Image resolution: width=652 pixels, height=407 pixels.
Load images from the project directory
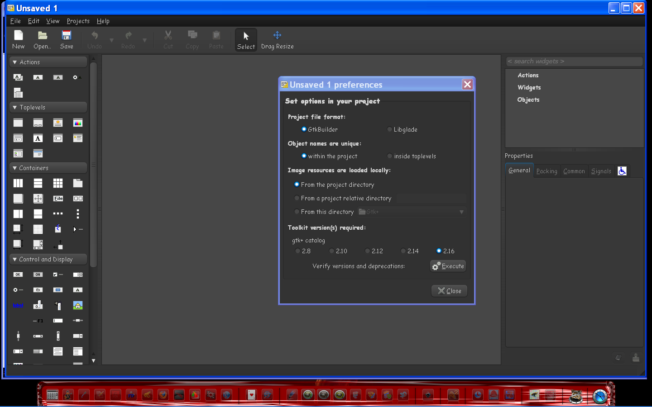(334, 185)
